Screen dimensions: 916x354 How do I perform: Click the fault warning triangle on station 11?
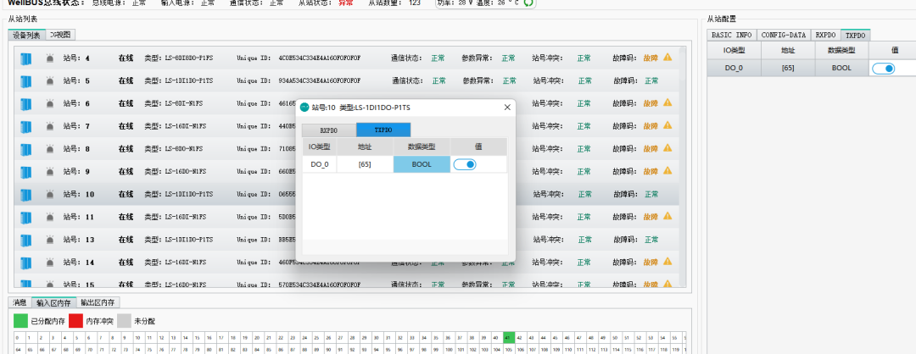(x=667, y=216)
